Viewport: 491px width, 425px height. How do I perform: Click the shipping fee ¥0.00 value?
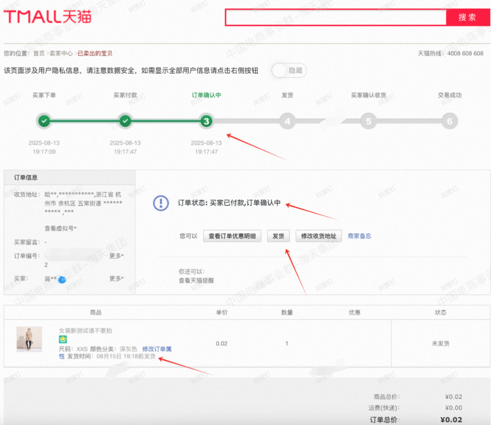pos(453,408)
